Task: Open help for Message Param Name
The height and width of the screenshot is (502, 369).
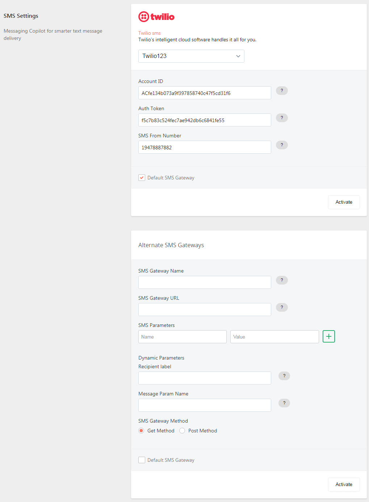Action: (x=284, y=403)
